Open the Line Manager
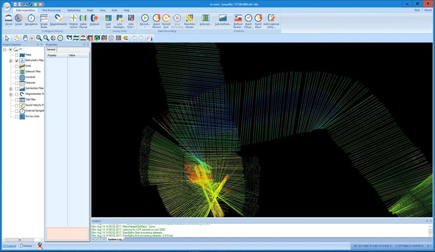 click(x=120, y=21)
